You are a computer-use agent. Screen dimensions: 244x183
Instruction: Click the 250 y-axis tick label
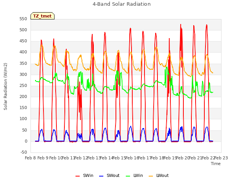[23, 85]
